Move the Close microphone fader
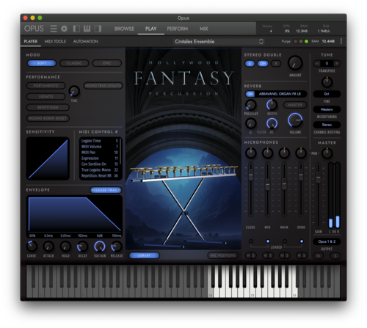 [251, 175]
